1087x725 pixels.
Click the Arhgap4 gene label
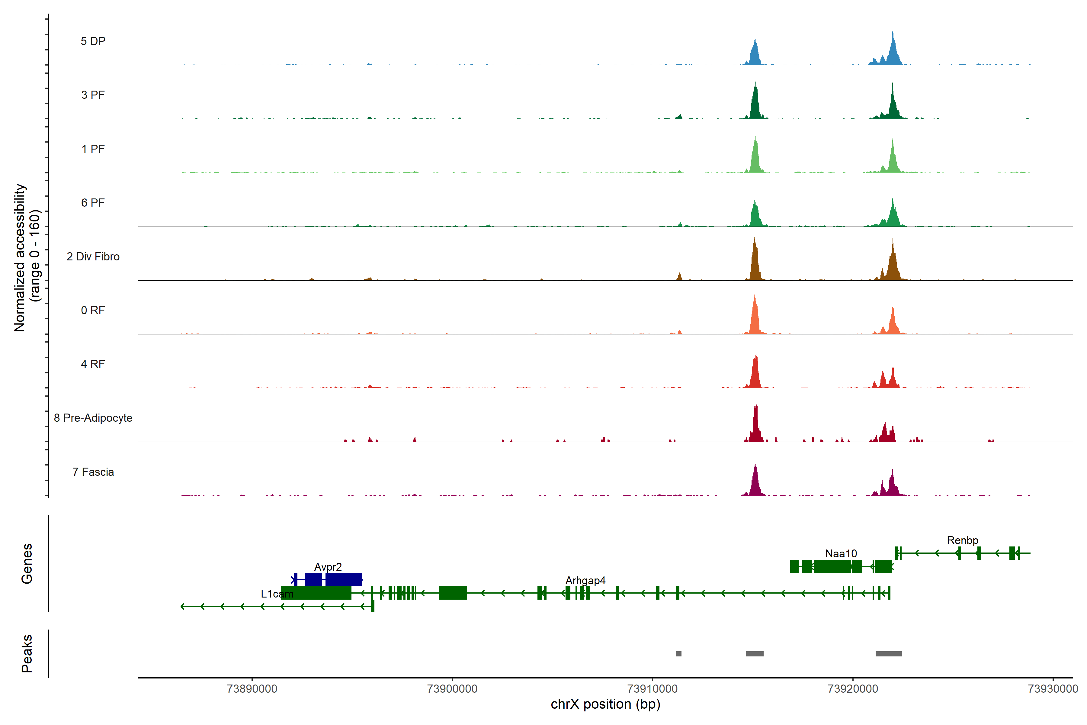click(585, 580)
